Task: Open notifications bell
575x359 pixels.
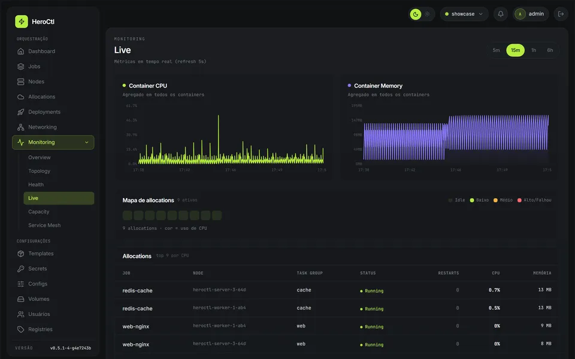Action: pyautogui.click(x=501, y=14)
